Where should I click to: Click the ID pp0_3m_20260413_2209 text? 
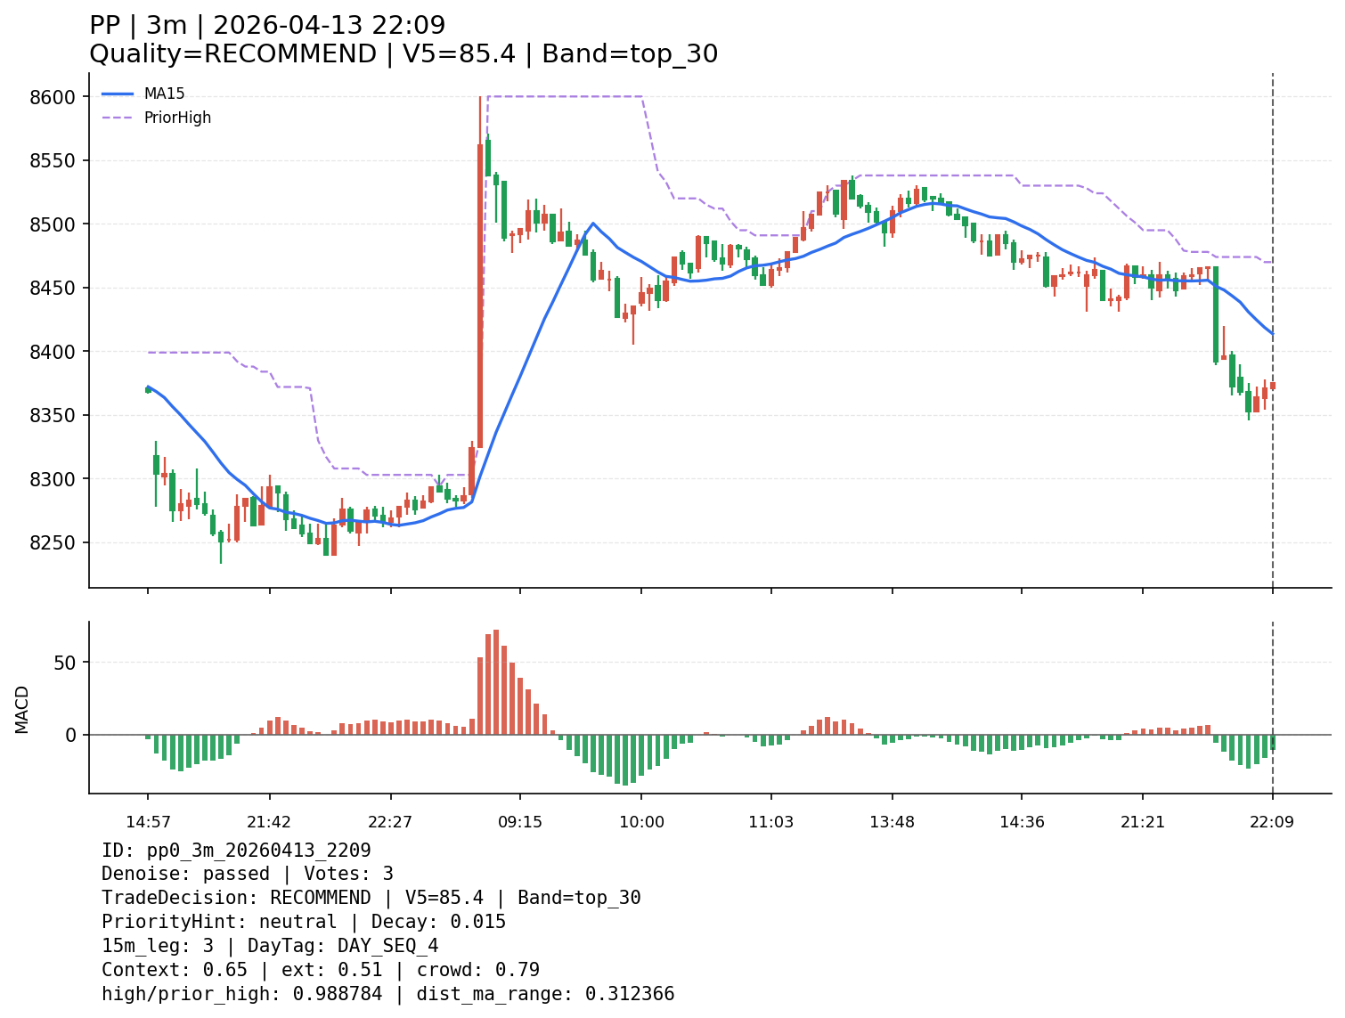click(x=236, y=851)
